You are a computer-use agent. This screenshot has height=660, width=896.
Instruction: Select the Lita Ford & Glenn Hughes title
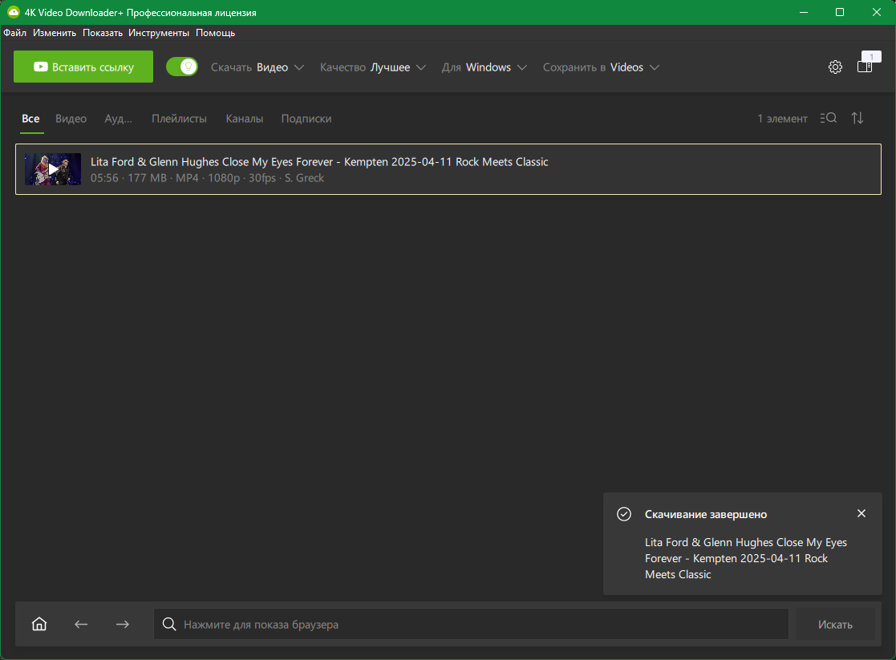pyautogui.click(x=319, y=162)
